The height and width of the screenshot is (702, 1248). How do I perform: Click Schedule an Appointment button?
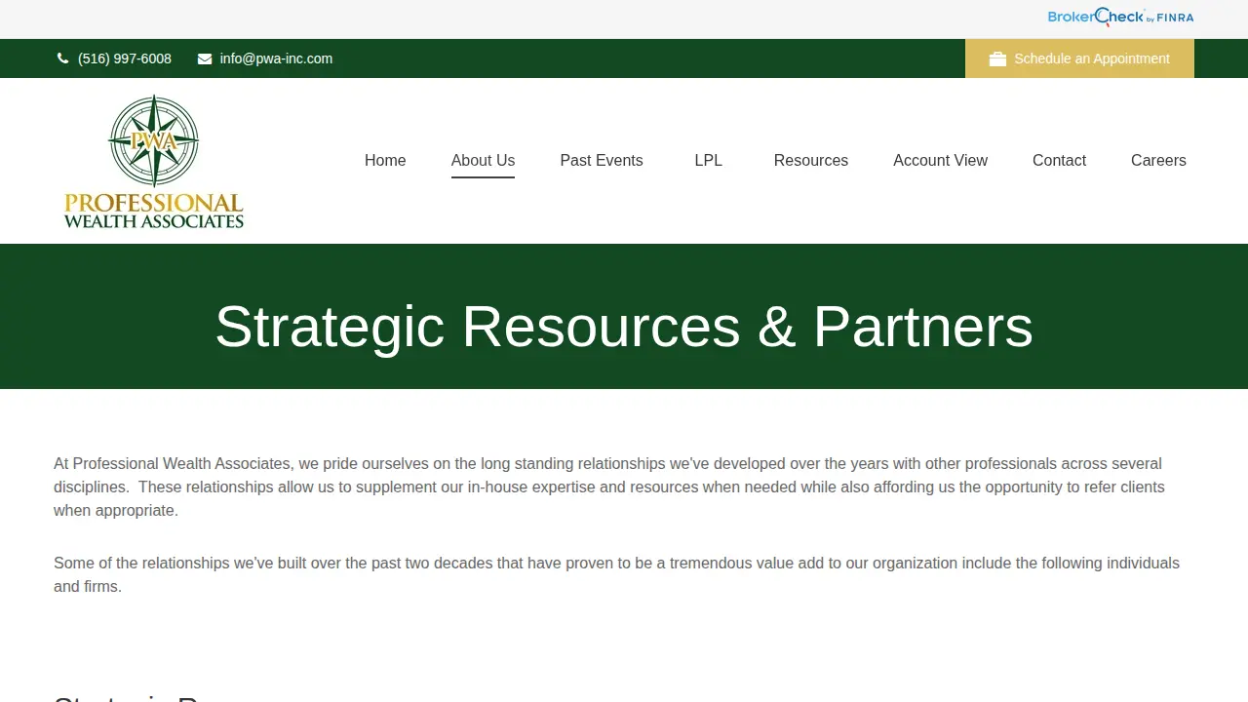[x=1079, y=58]
